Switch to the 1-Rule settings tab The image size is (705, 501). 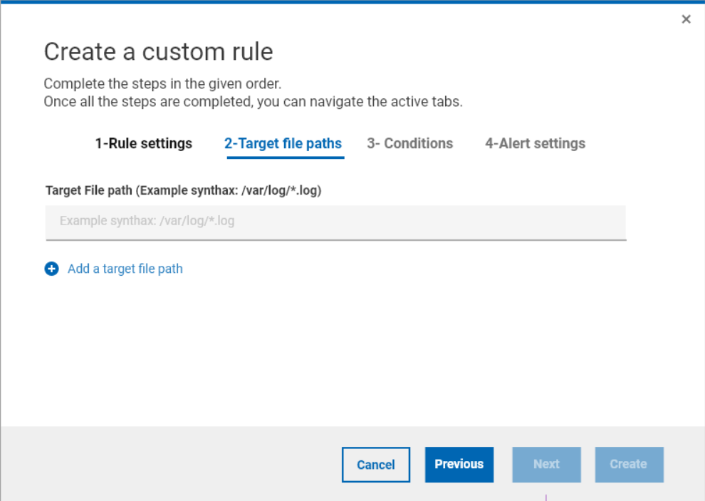coord(143,143)
